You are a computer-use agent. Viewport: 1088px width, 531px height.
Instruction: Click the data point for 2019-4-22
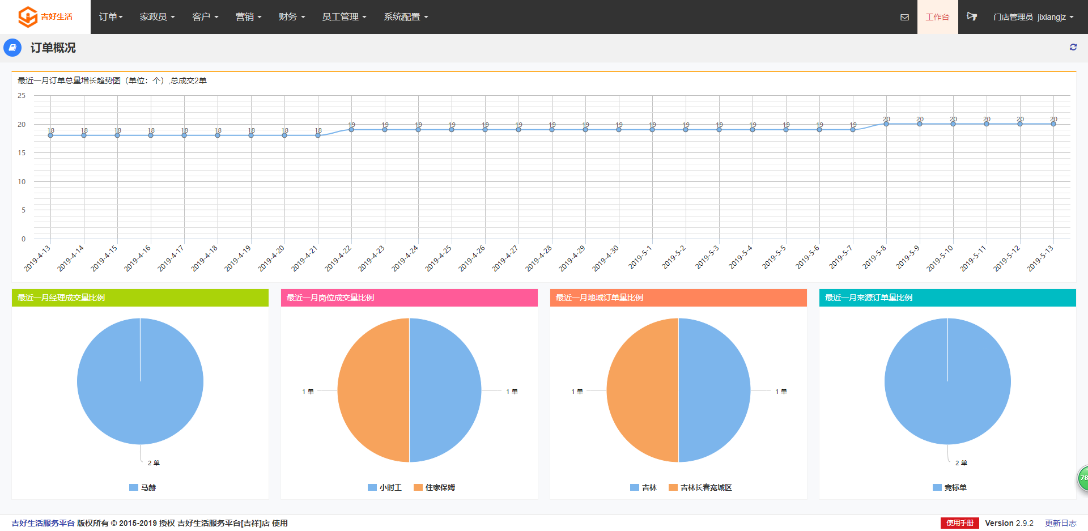351,130
